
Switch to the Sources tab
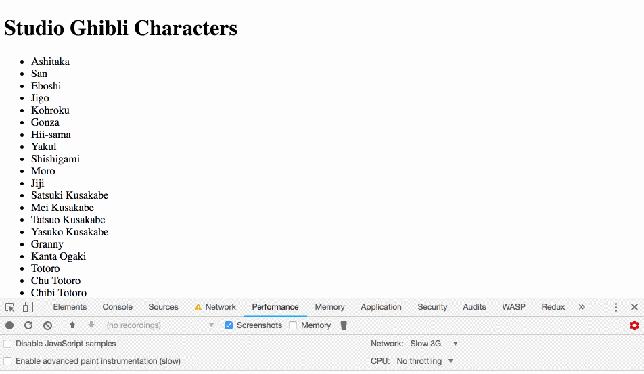pos(163,307)
